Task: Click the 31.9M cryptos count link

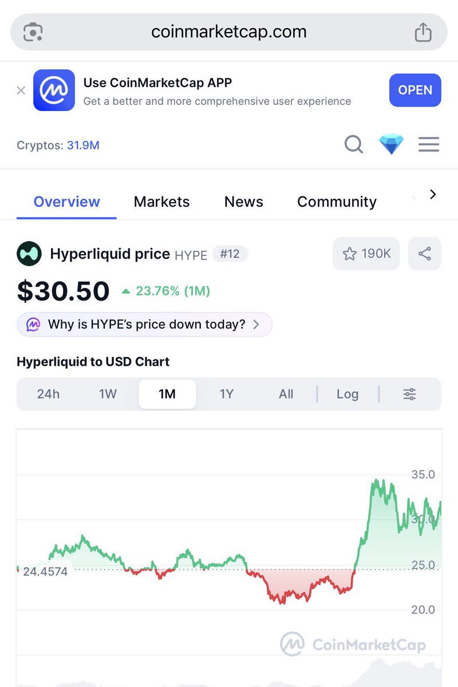Action: click(x=83, y=145)
